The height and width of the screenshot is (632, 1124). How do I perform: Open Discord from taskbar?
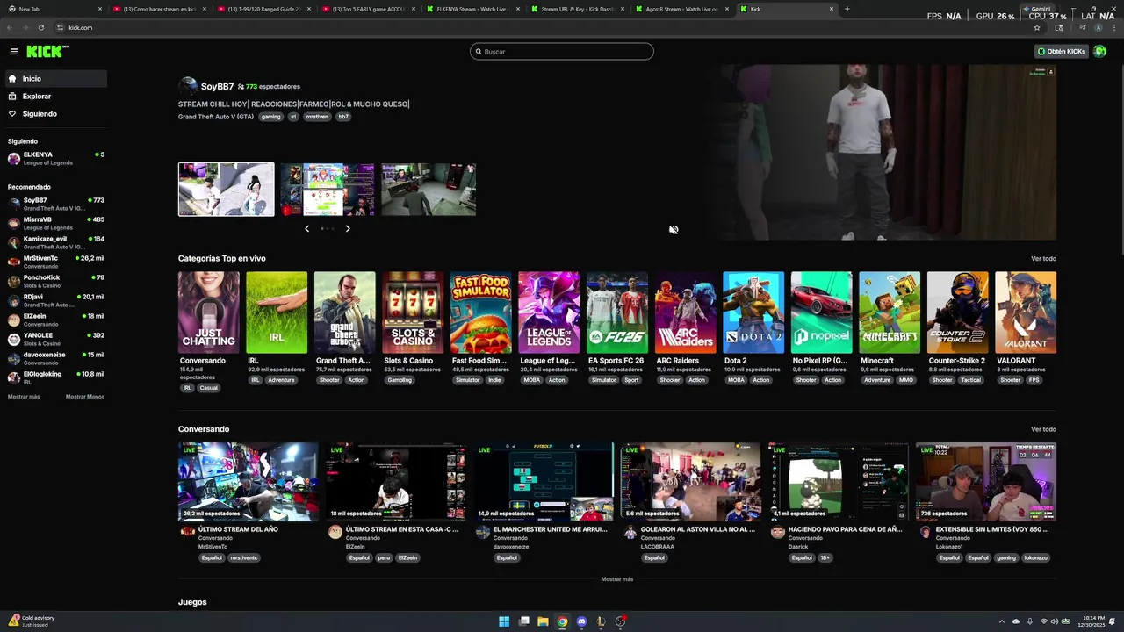[x=581, y=621]
